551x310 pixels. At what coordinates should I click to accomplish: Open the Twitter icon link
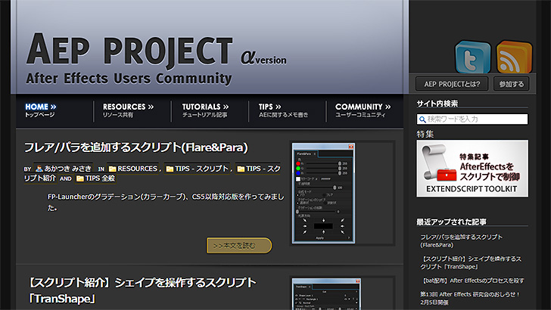[x=473, y=57]
